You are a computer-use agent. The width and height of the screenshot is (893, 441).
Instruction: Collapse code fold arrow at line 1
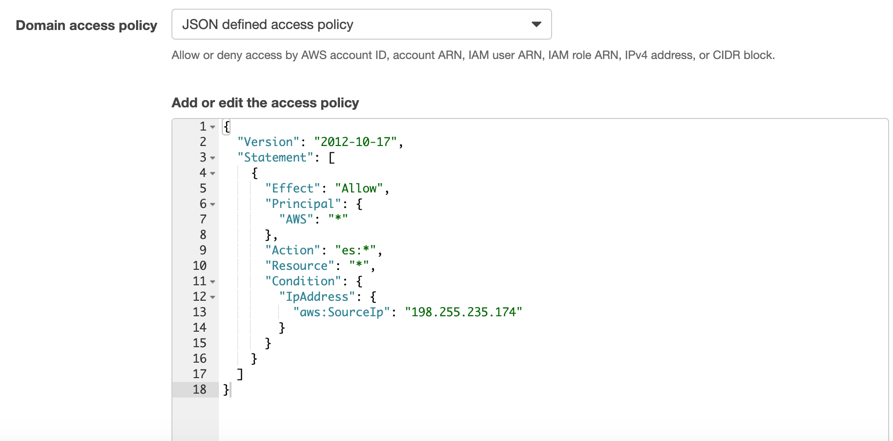[x=213, y=127]
